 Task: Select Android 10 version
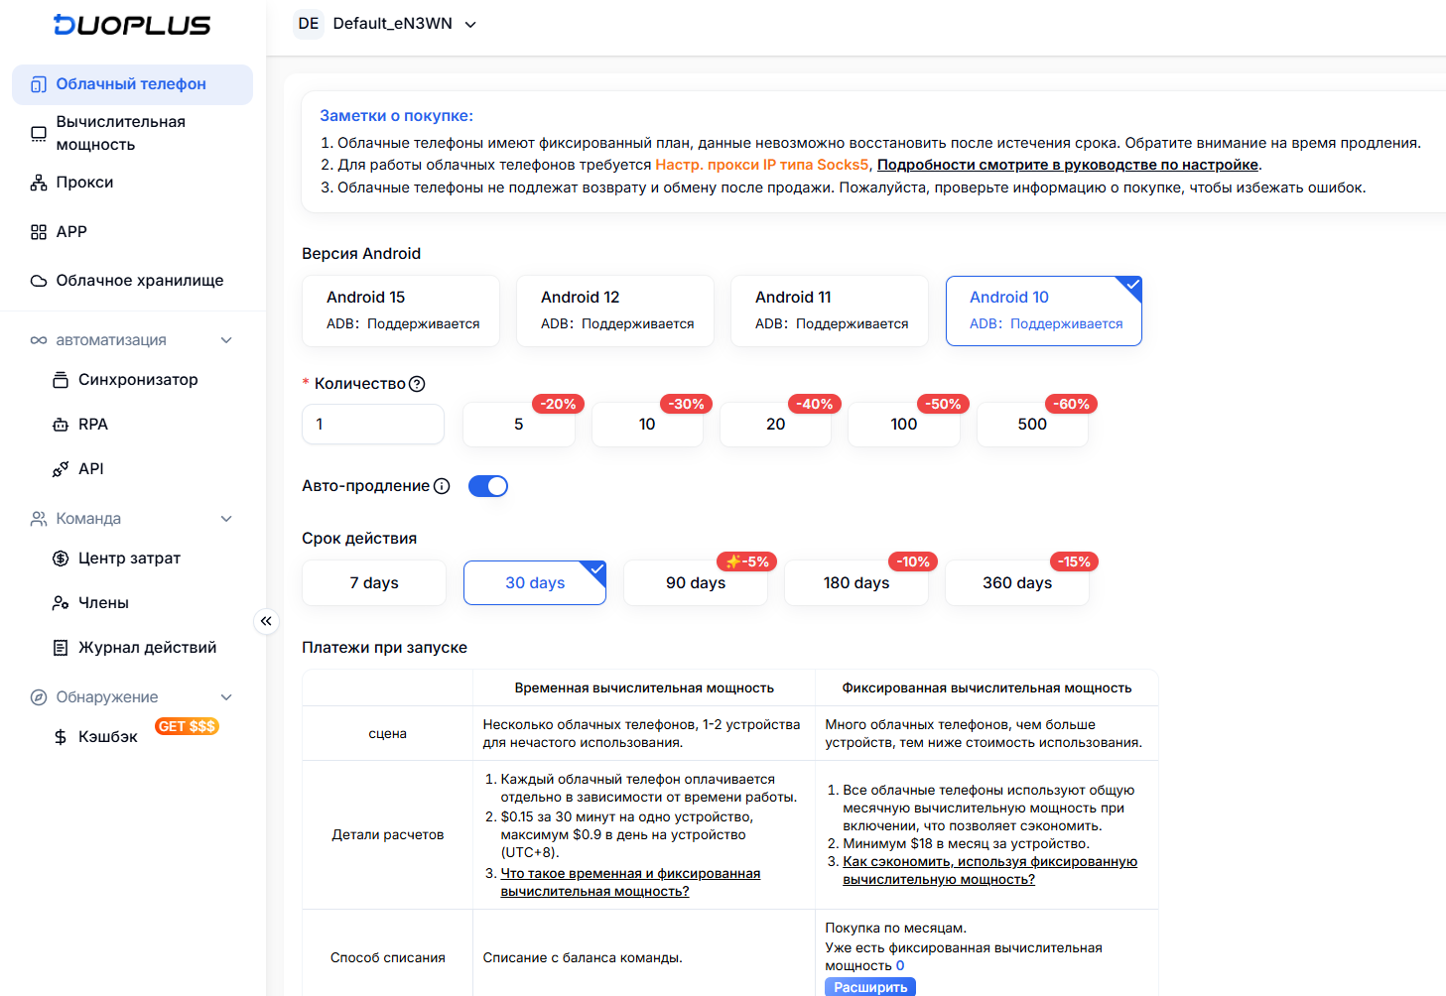pos(1044,311)
